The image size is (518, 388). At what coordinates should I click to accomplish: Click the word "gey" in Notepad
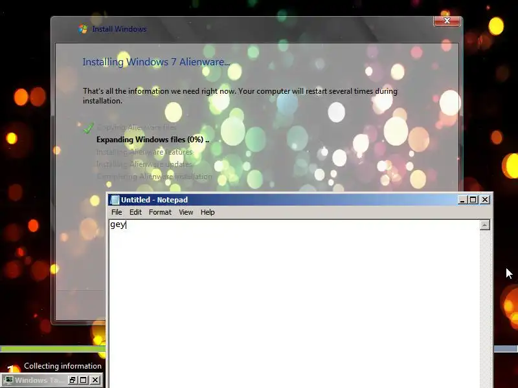[118, 224]
